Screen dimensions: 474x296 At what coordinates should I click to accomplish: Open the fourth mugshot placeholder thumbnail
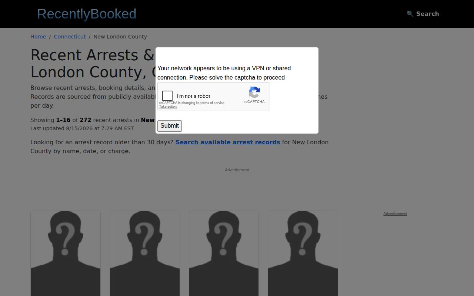coord(303,253)
